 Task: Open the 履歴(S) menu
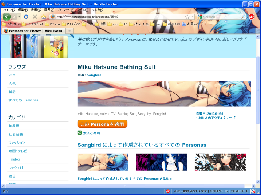49,10
